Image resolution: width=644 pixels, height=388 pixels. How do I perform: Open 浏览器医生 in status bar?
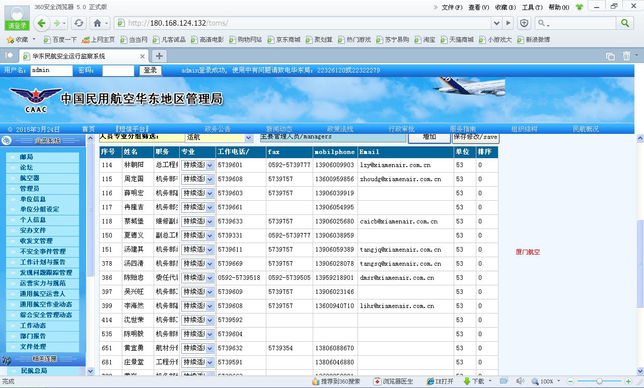[x=393, y=381]
